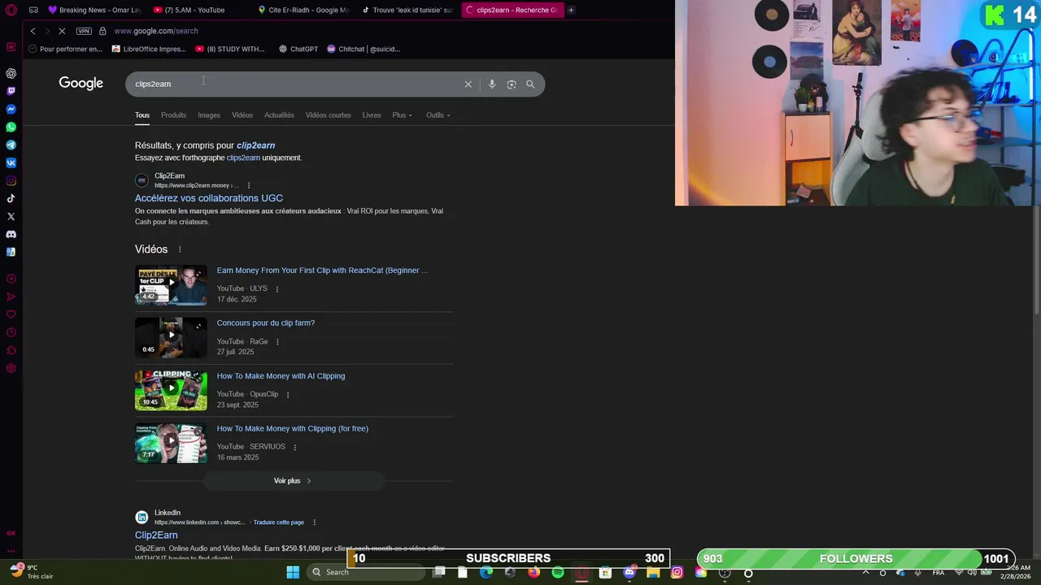Switch to Cite Er-Riadh Google Maps tab
This screenshot has width=1041, height=585.
point(302,10)
